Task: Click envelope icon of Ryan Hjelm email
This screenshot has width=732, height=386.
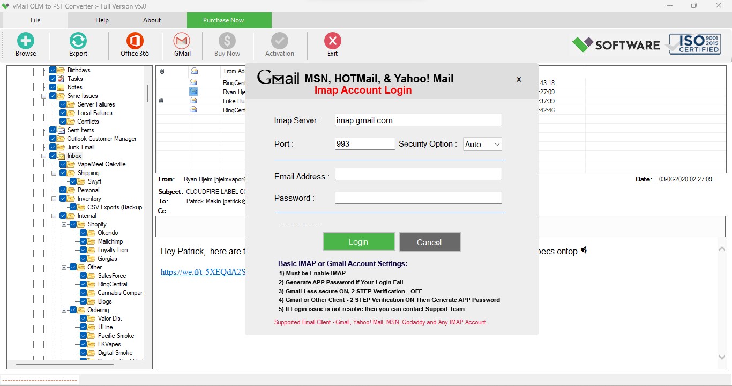Action: tap(193, 92)
